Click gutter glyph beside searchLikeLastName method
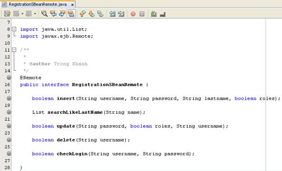Viewport: 282px width, 171px height. [9, 112]
